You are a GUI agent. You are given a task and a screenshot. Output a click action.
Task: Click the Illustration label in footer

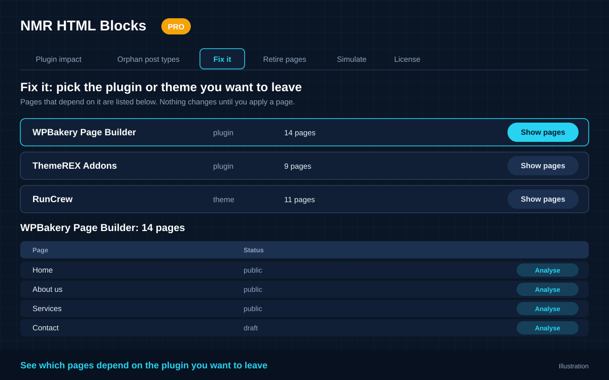pos(573,366)
